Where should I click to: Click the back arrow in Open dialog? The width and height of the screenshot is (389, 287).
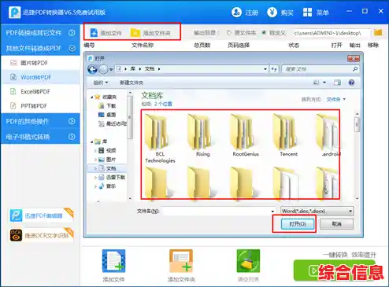click(x=92, y=69)
